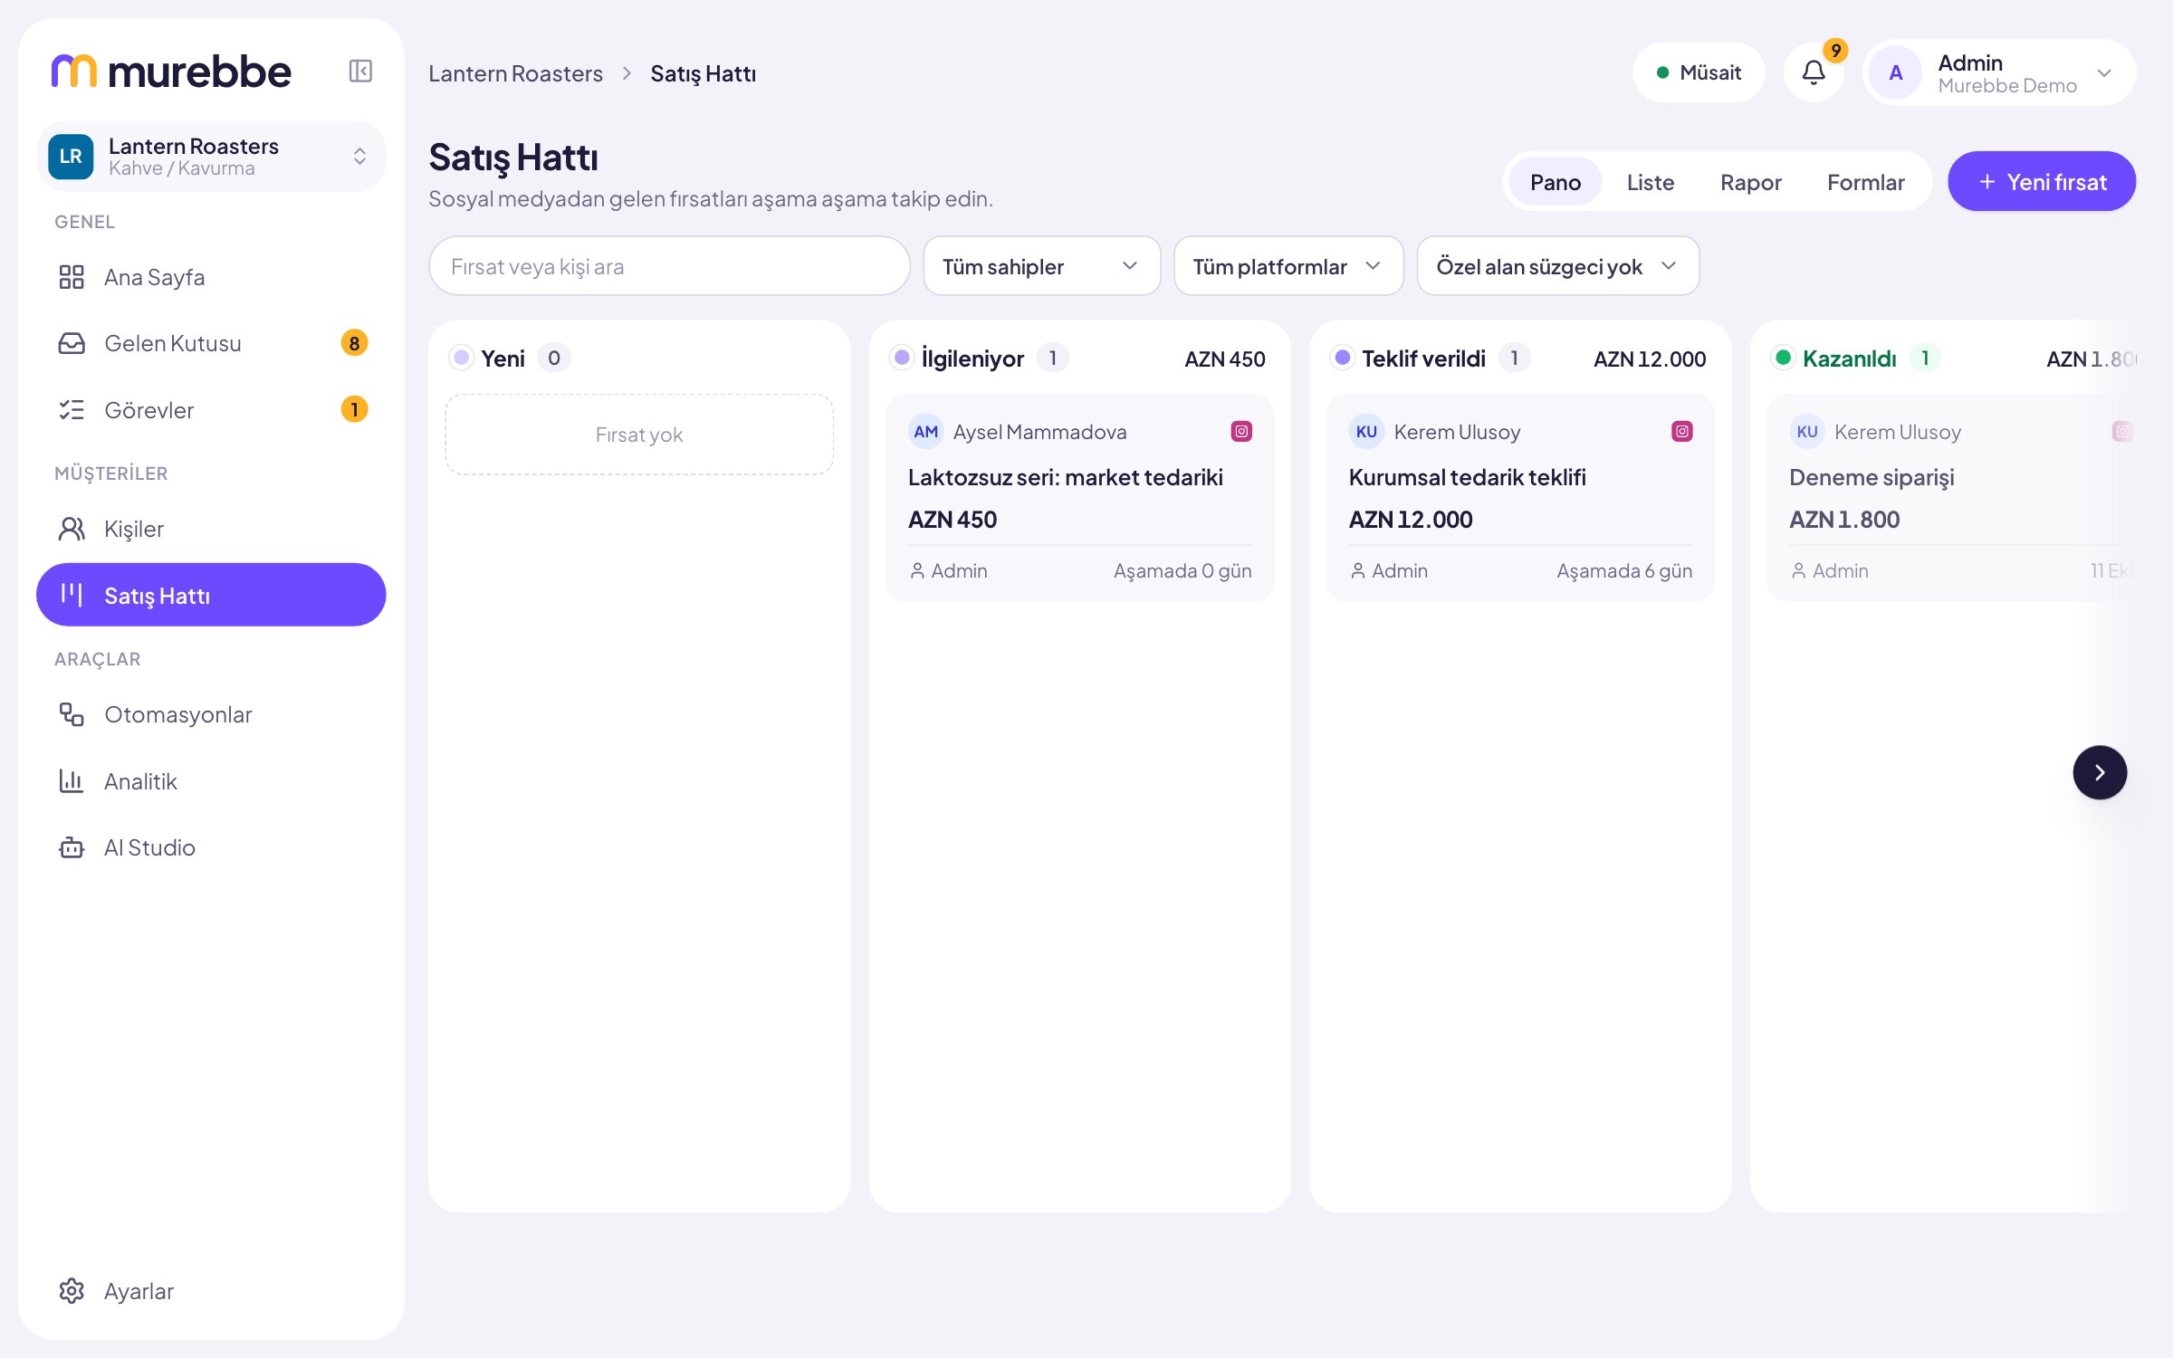
Task: Open the Laktozsuz seri: market tedariki card
Action: tap(1079, 498)
